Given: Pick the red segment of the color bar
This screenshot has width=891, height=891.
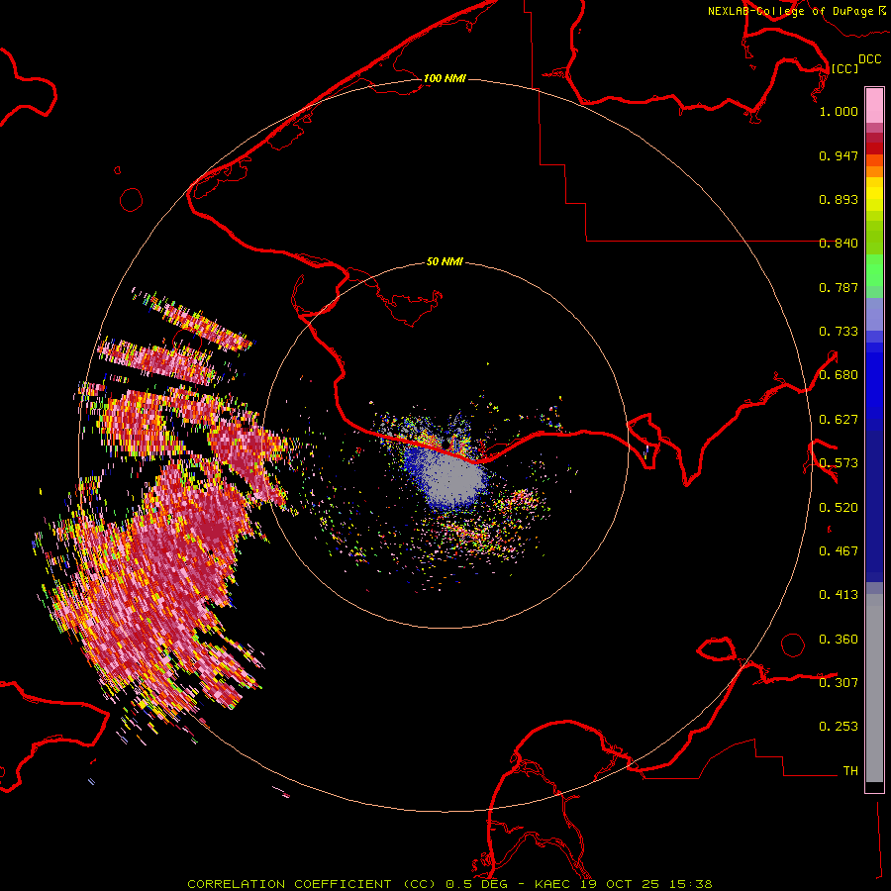Looking at the screenshot, I should click(x=874, y=148).
